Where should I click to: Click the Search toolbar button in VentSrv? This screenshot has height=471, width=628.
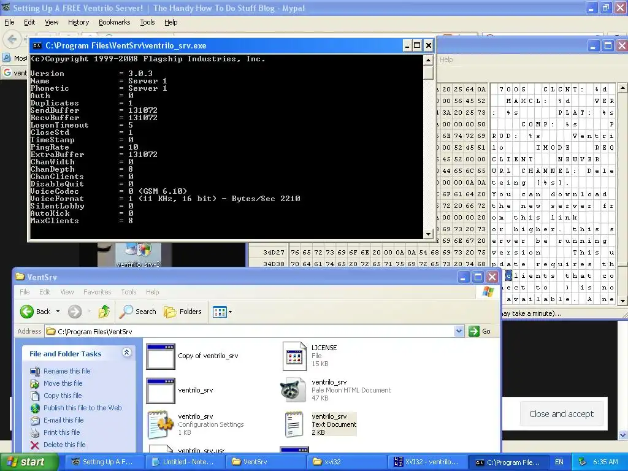(x=138, y=312)
